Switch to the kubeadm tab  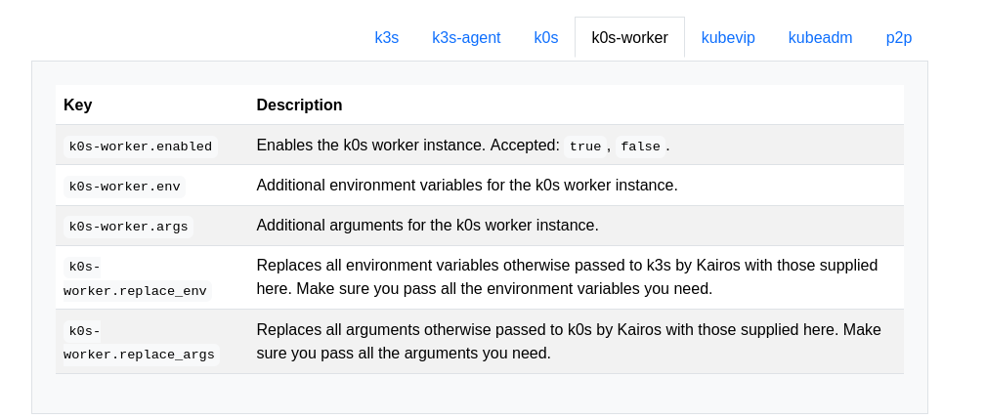click(x=821, y=38)
